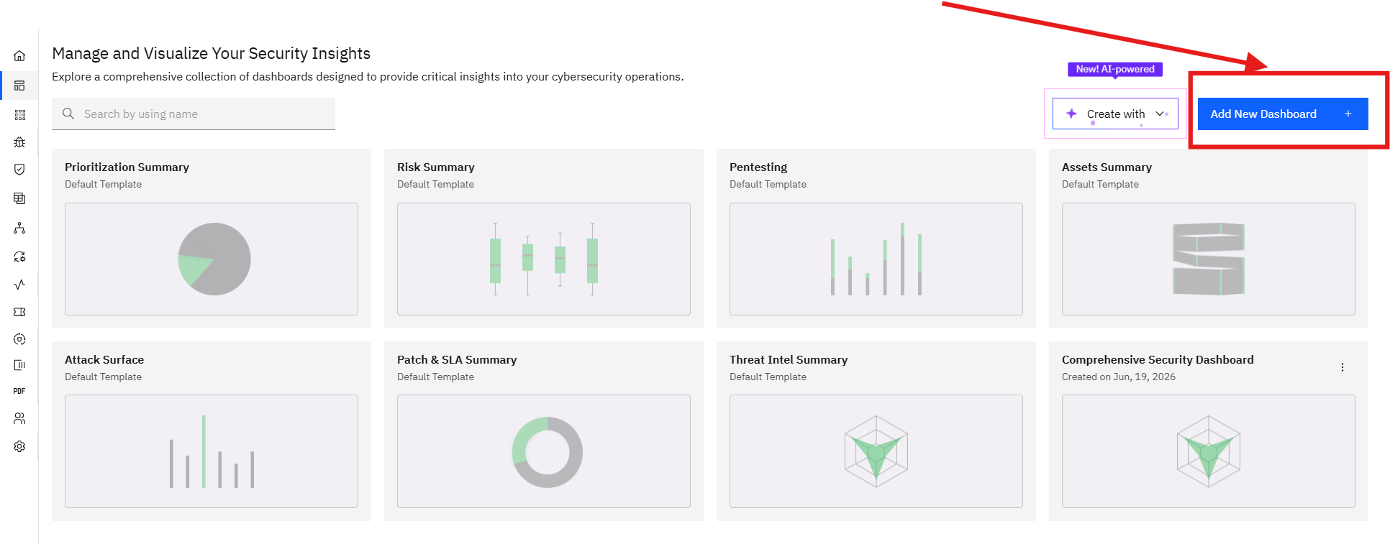Click the plus icon on Add New Dashboard
The image size is (1390, 544).
point(1348,114)
